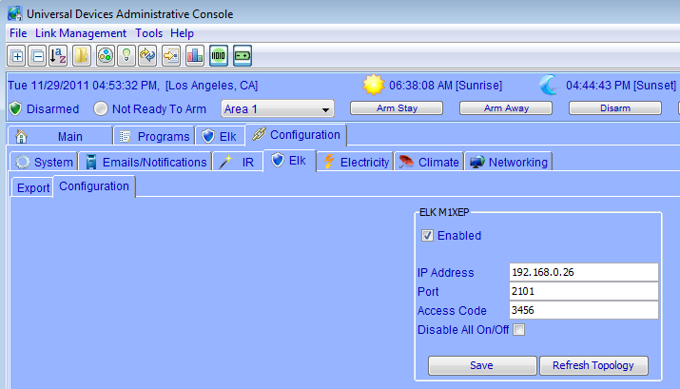Open the Help menu

(182, 33)
